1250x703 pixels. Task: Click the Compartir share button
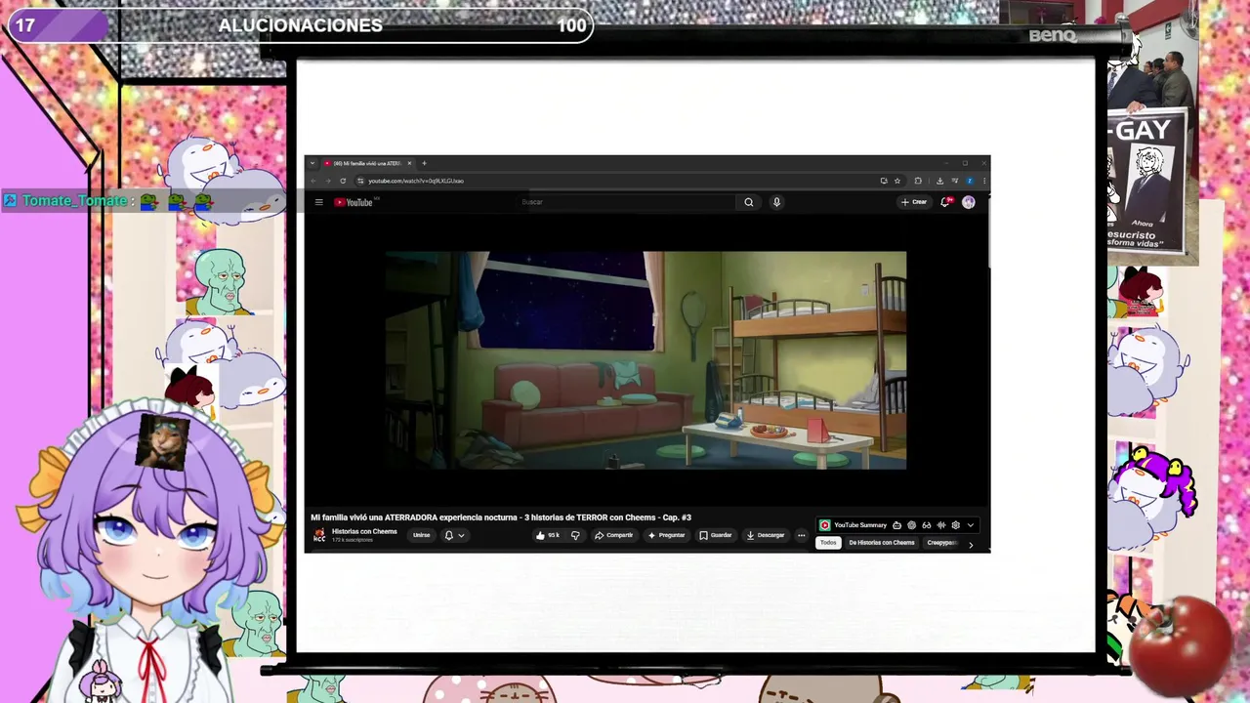[x=614, y=535]
